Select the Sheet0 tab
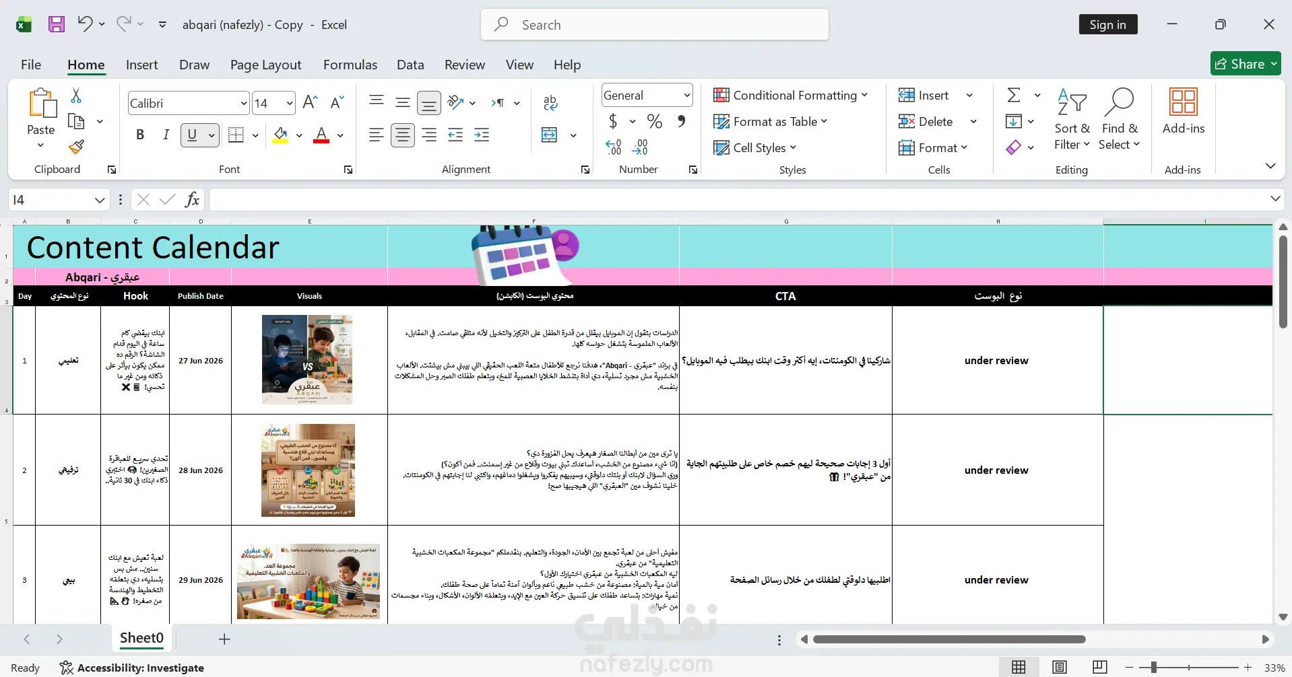This screenshot has height=677, width=1292. (141, 638)
